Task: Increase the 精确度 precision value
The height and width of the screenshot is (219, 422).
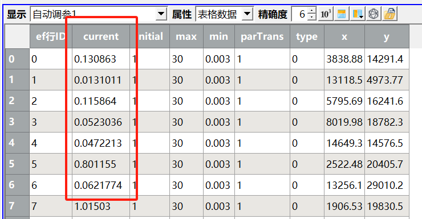Action: click(312, 11)
